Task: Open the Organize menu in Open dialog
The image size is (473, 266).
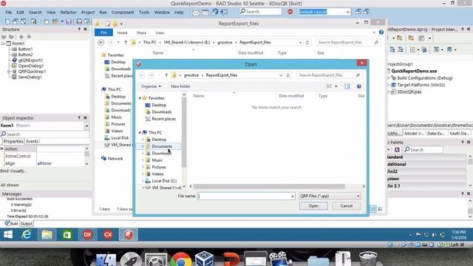Action: click(x=151, y=86)
